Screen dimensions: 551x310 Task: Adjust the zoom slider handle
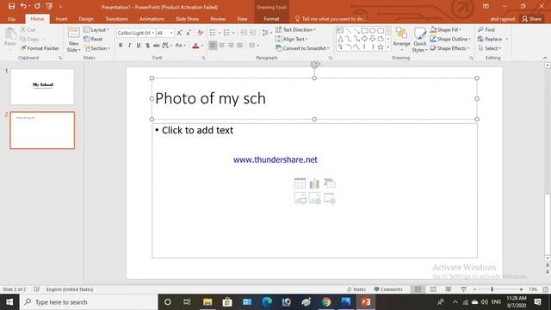492,289
